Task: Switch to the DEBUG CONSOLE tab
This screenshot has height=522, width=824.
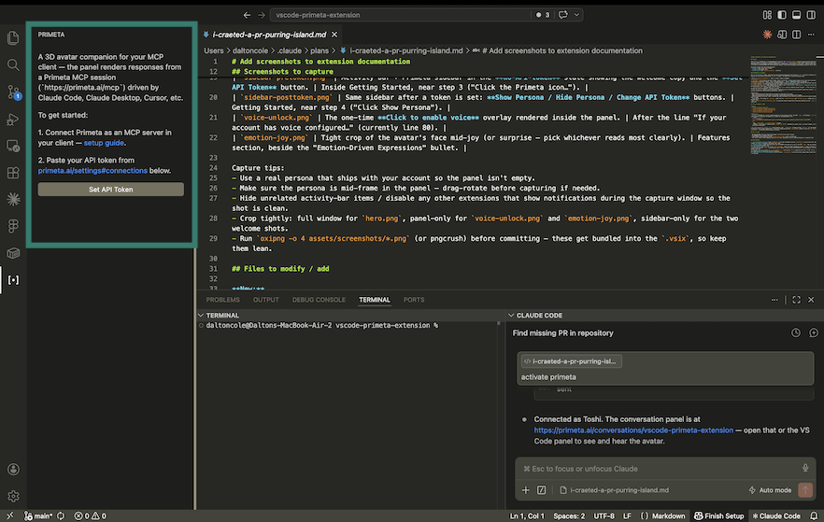Action: coord(319,300)
